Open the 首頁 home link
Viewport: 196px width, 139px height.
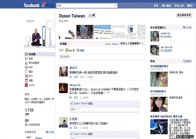point(156,6)
